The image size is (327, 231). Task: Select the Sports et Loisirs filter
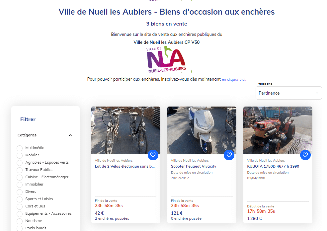pos(20,199)
